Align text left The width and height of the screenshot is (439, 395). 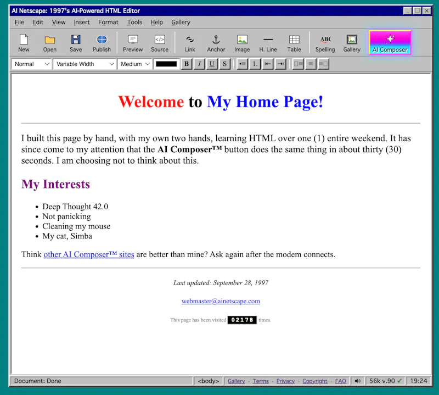pos(298,64)
